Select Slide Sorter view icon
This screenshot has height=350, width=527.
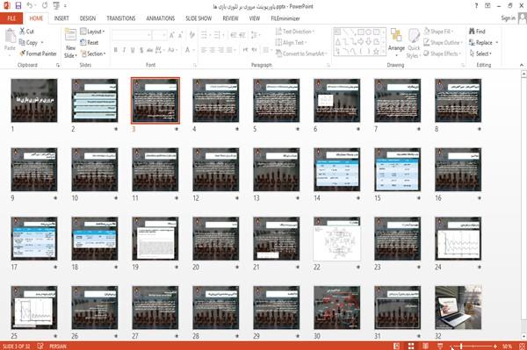pyautogui.click(x=411, y=346)
